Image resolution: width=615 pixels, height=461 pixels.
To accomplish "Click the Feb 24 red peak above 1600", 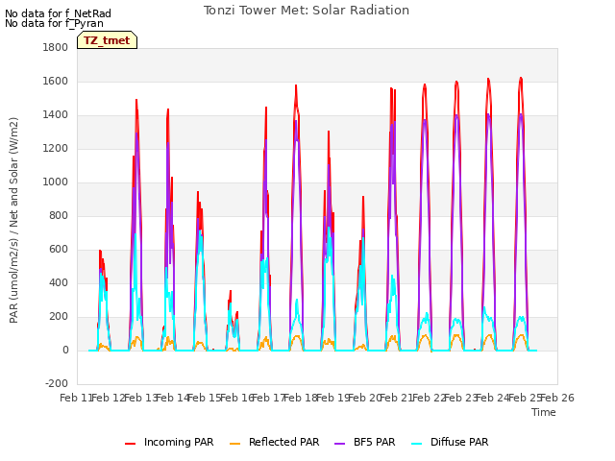I will pyautogui.click(x=521, y=79).
